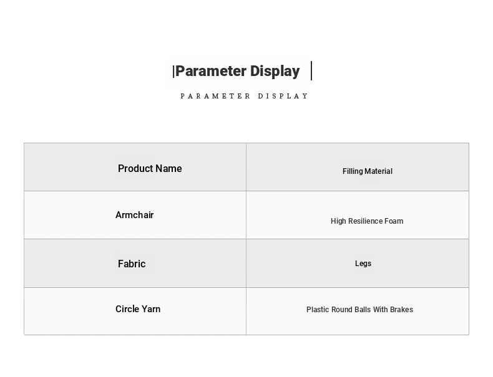The height and width of the screenshot is (377, 493).
Task: Click the word Foam in the table
Action: pos(393,221)
